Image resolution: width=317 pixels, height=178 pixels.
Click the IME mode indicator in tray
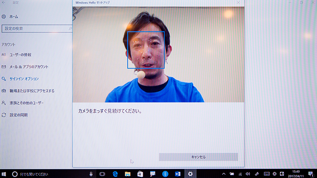[x=282, y=174]
